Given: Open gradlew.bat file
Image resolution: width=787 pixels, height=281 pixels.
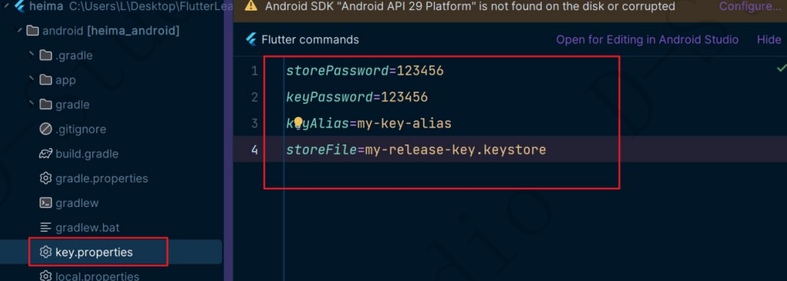Looking at the screenshot, I should (87, 228).
